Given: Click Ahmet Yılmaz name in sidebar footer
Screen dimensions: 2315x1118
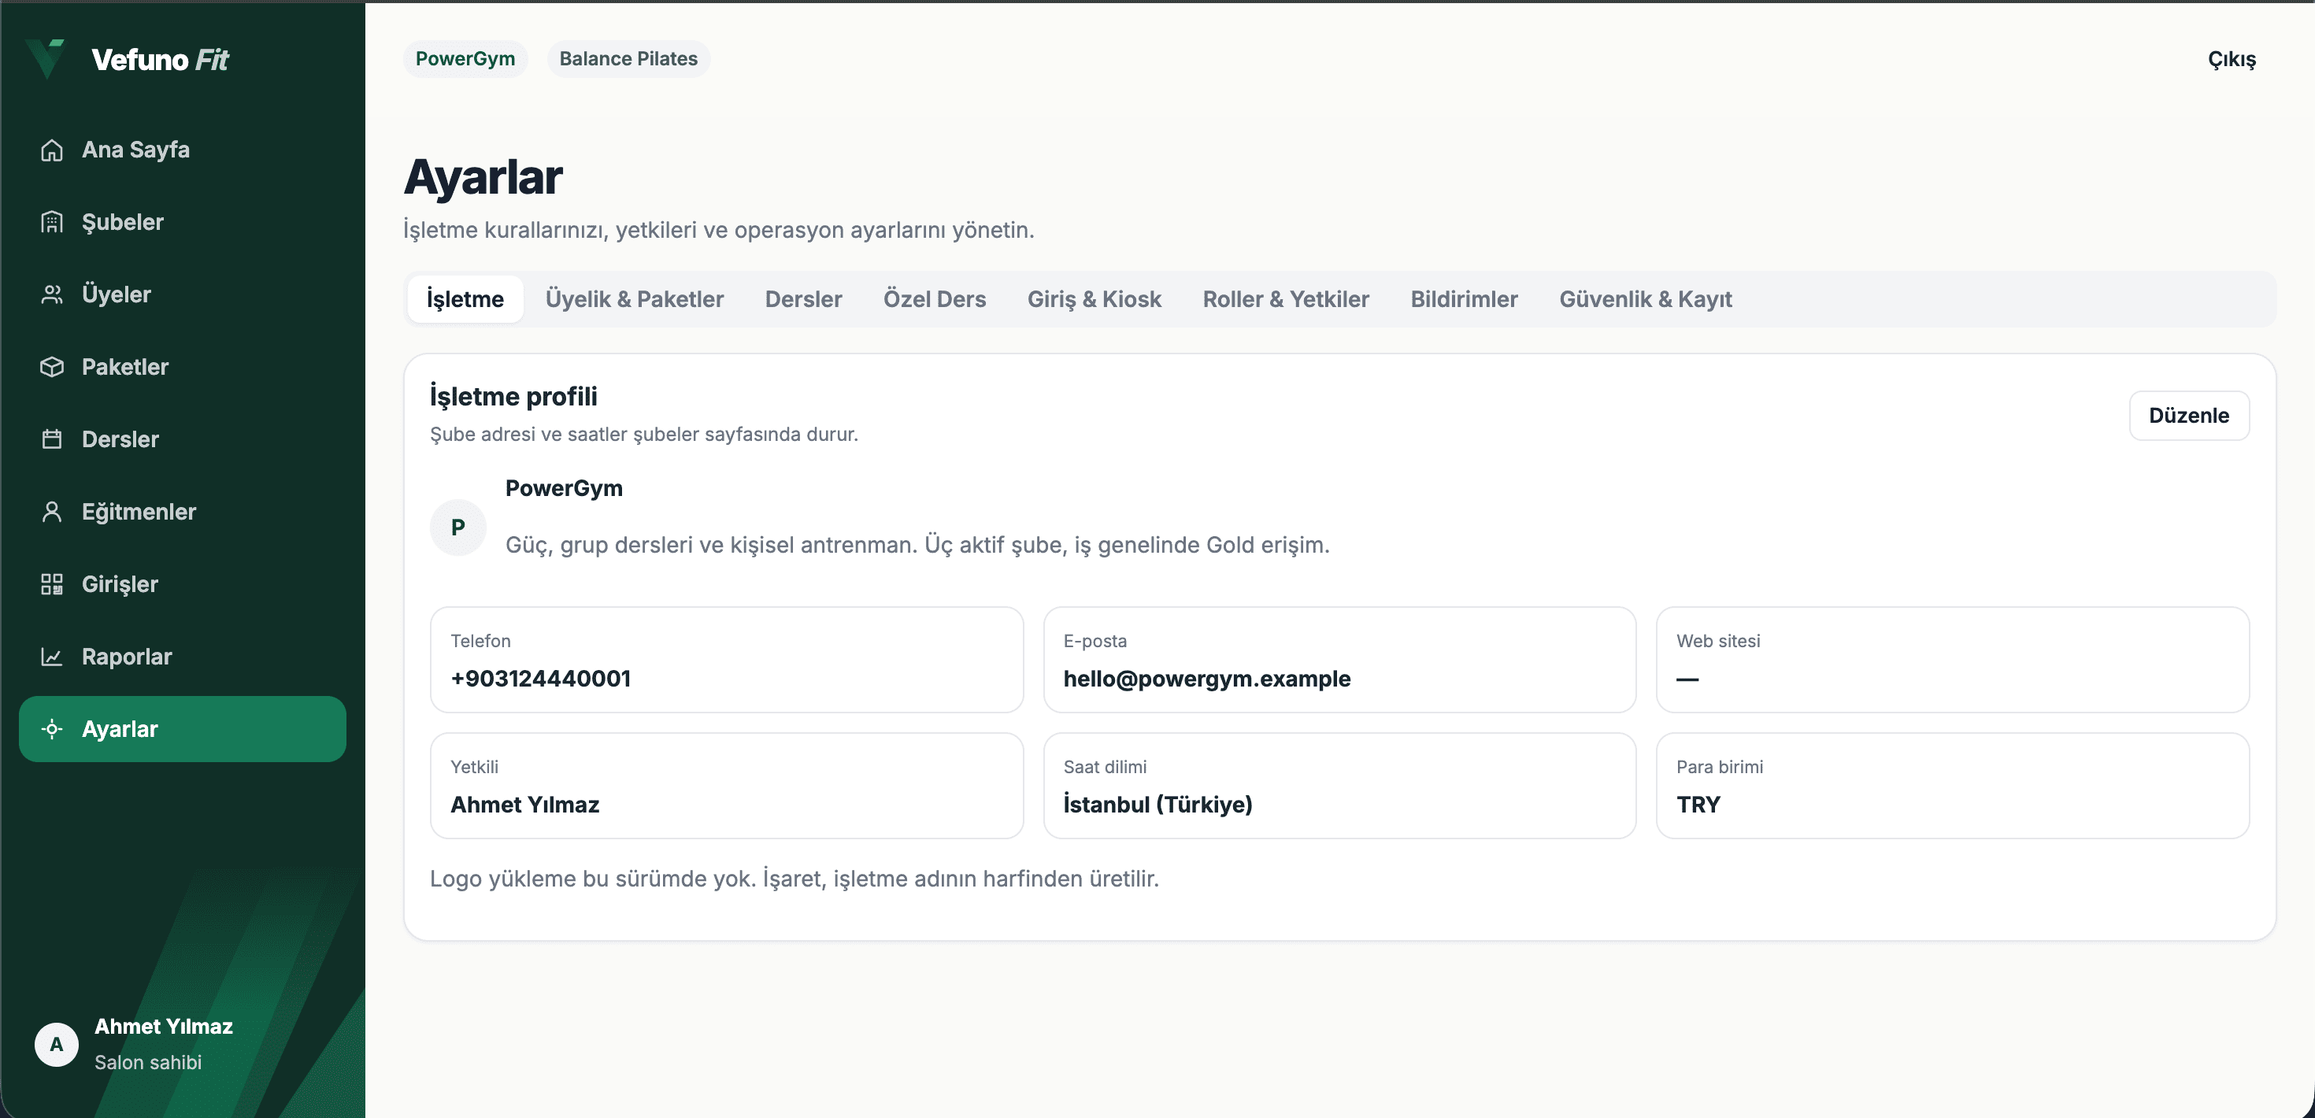Looking at the screenshot, I should [x=164, y=1027].
